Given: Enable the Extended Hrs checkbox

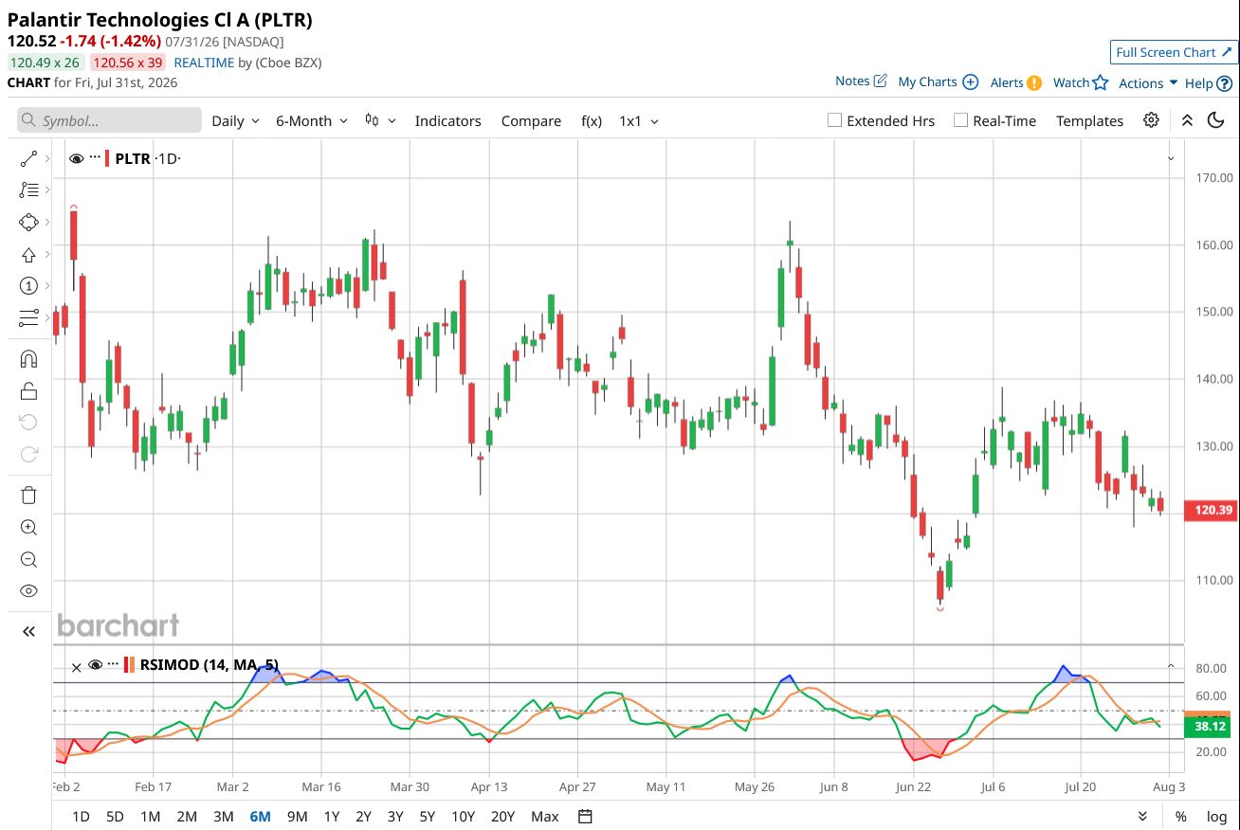Looking at the screenshot, I should pos(834,120).
